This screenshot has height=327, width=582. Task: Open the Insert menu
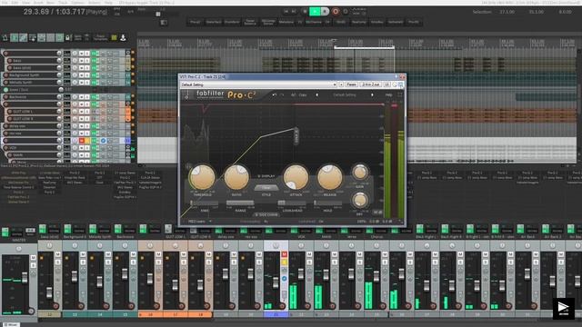38,3
